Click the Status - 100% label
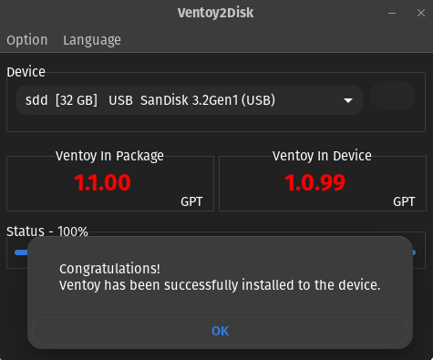433x360 pixels. pos(47,231)
